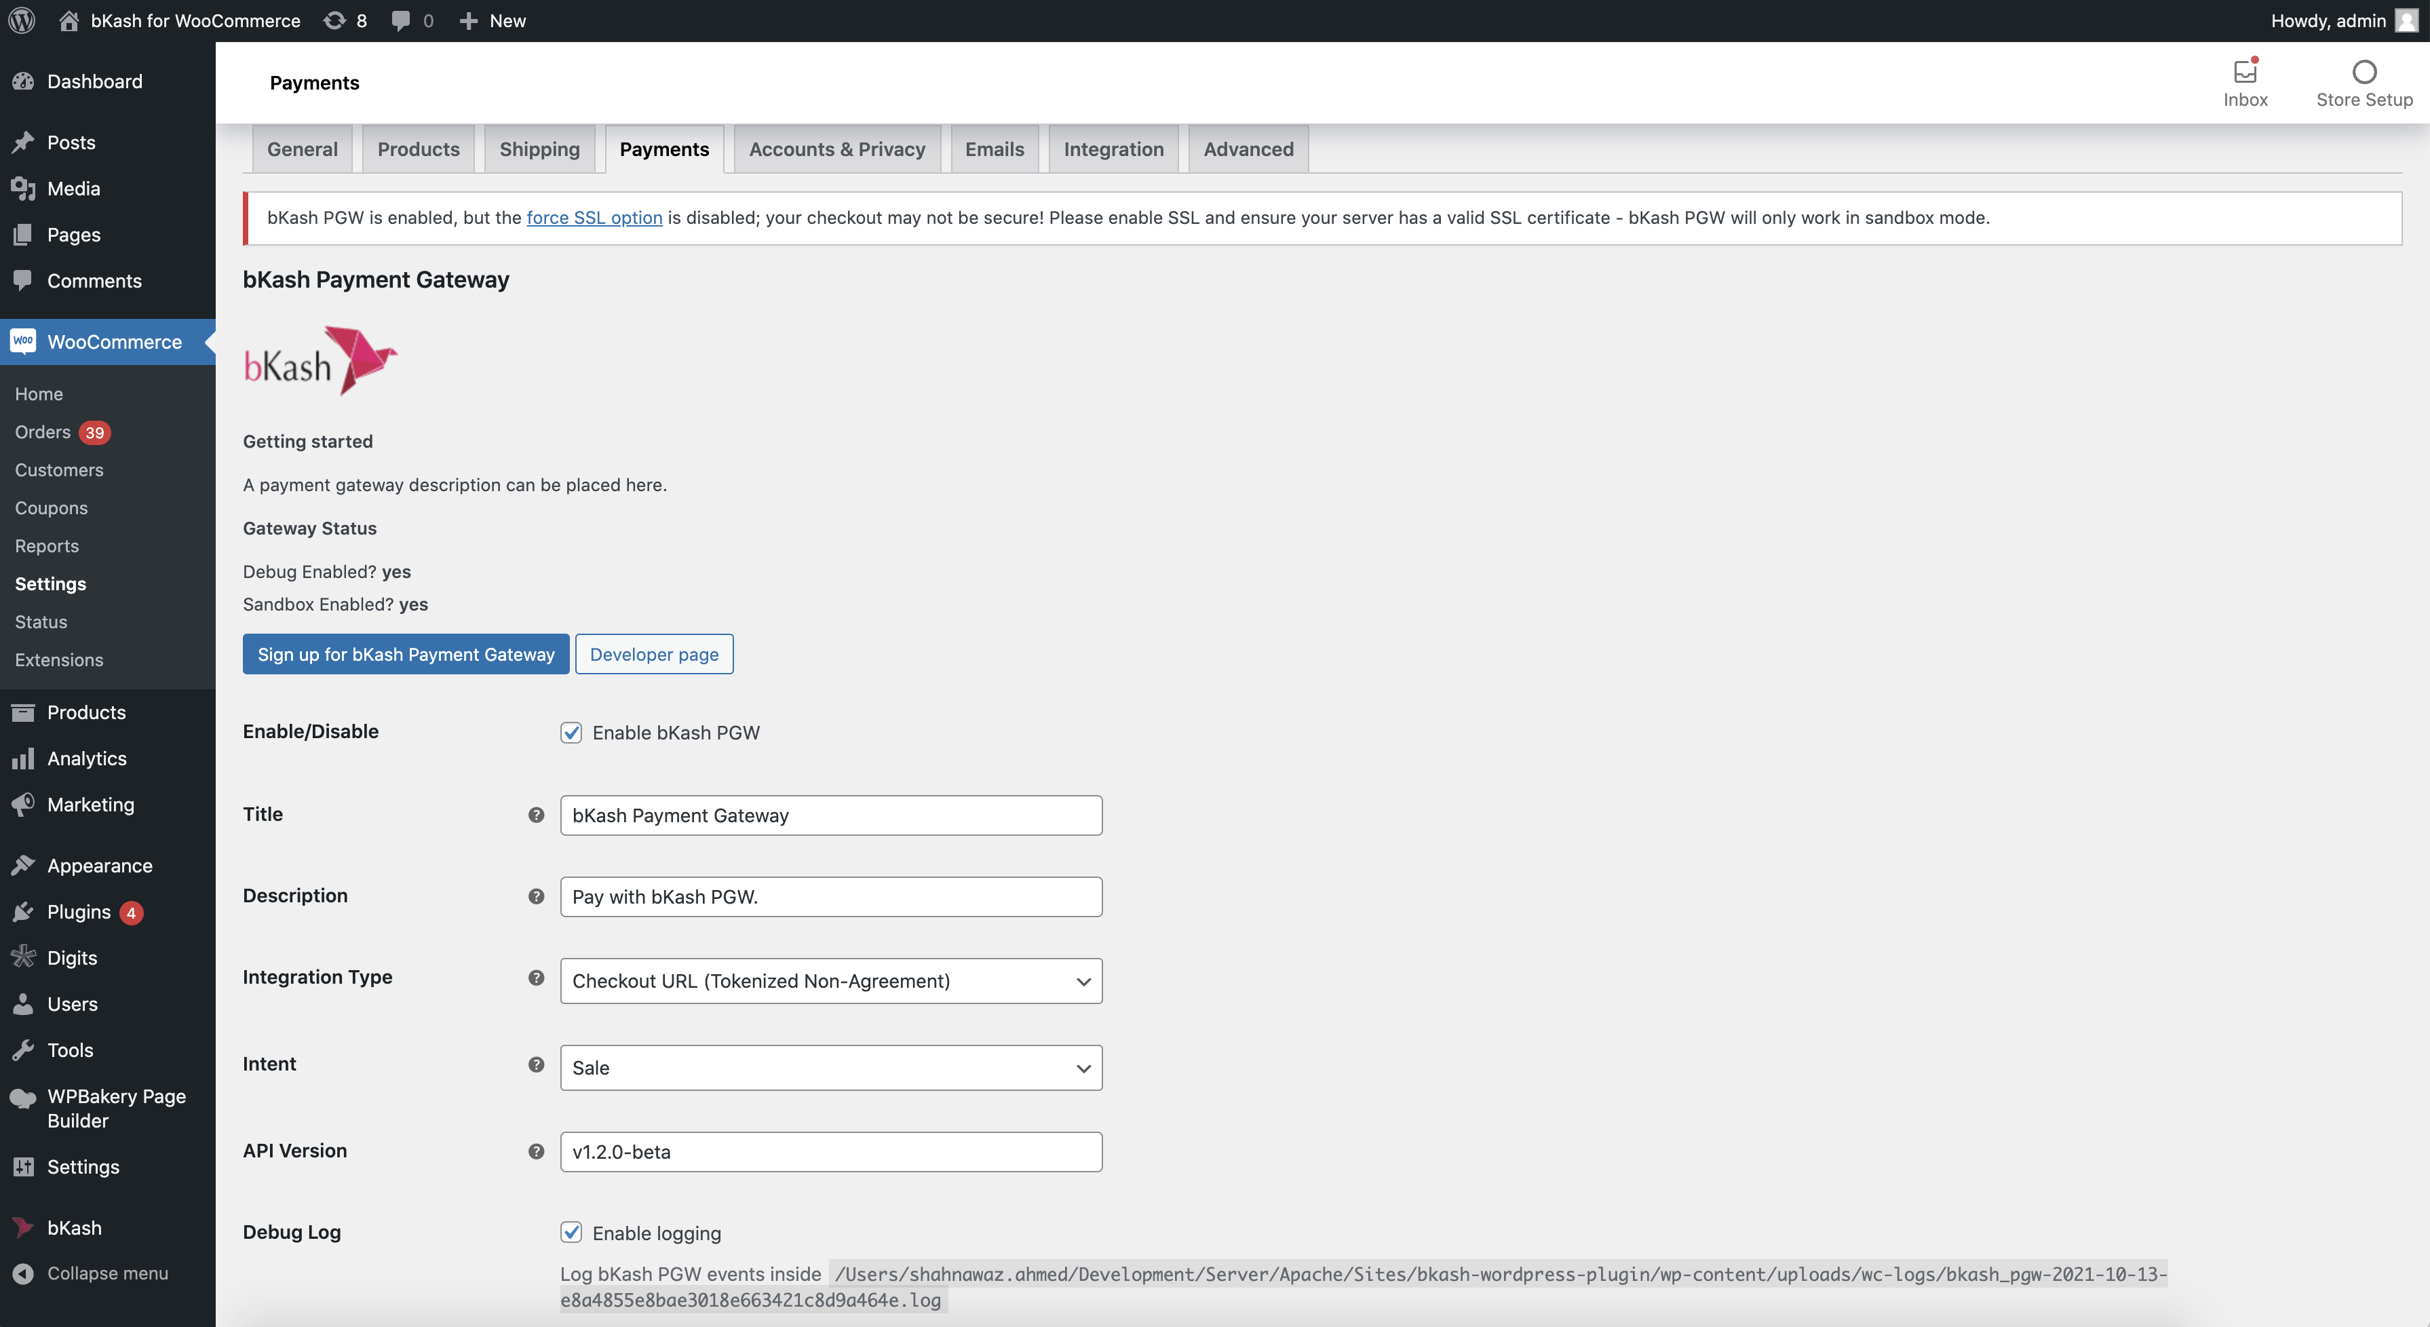Image resolution: width=2430 pixels, height=1327 pixels.
Task: Click the Developer page button
Action: (654, 652)
